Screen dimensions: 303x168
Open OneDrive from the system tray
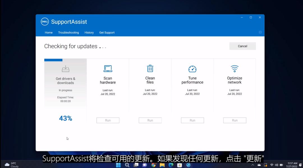259,165
